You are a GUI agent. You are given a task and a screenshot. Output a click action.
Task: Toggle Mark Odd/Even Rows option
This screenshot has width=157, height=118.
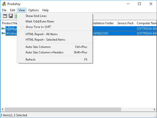pos(55,21)
